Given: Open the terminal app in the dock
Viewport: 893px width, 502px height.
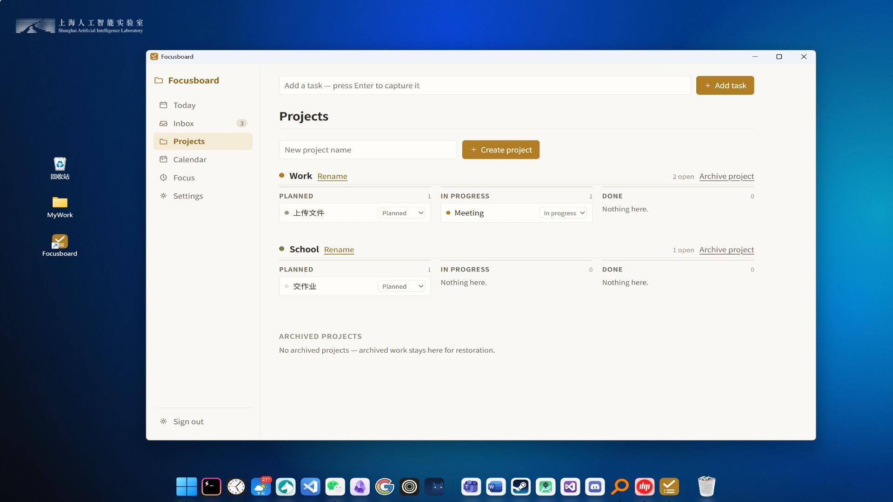Looking at the screenshot, I should point(211,487).
